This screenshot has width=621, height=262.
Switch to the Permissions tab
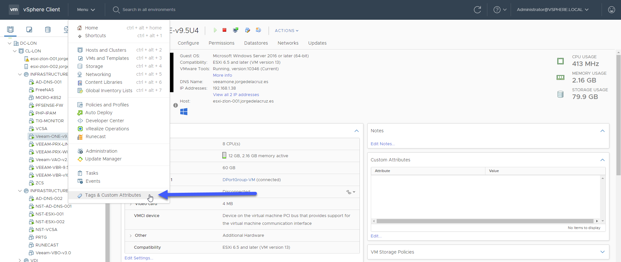click(x=221, y=43)
